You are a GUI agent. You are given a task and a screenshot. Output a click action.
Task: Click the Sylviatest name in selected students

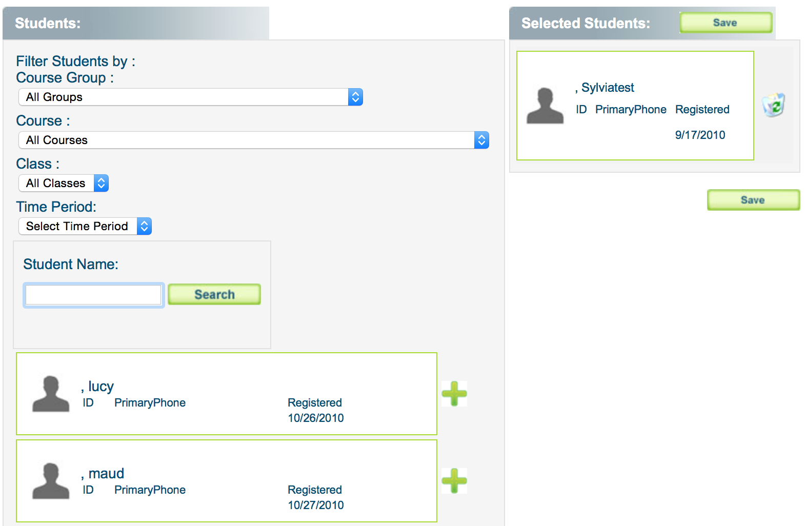pyautogui.click(x=607, y=88)
